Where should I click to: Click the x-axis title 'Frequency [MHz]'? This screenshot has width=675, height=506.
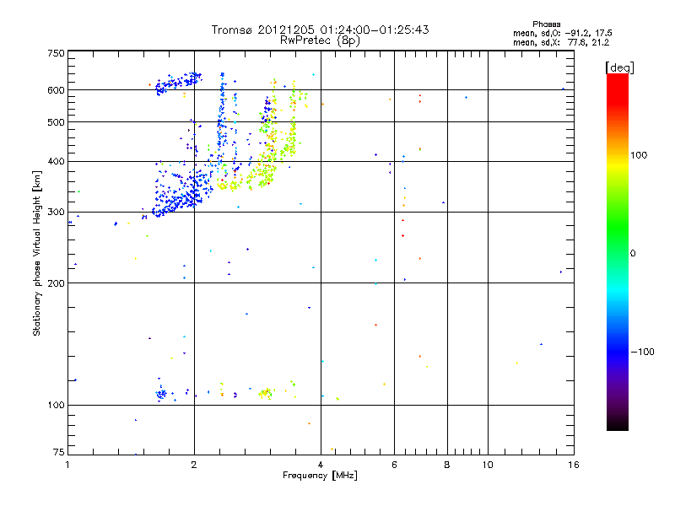pos(320,476)
